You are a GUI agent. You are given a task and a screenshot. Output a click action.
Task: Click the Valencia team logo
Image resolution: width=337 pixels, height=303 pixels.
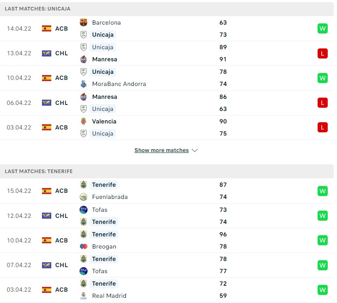tap(84, 121)
